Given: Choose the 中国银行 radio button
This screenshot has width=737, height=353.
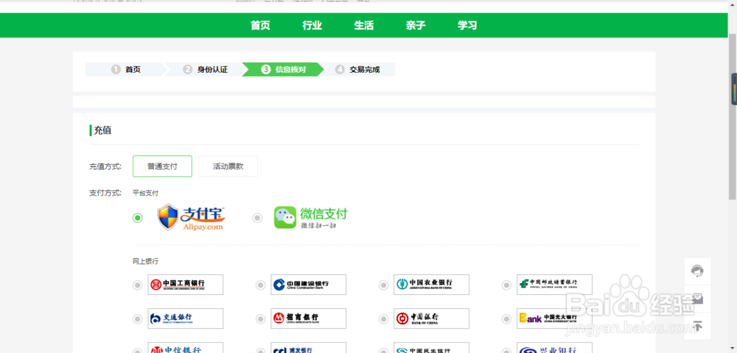Looking at the screenshot, I should tap(383, 318).
